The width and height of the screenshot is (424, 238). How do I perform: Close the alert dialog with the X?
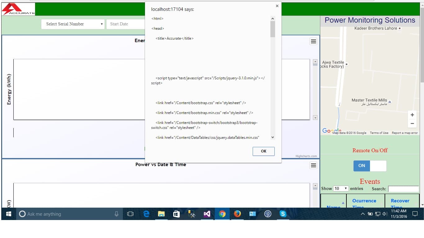pos(277,6)
